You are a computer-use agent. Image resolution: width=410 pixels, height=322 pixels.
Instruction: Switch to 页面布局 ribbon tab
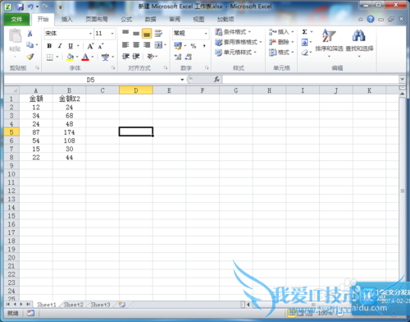[97, 19]
